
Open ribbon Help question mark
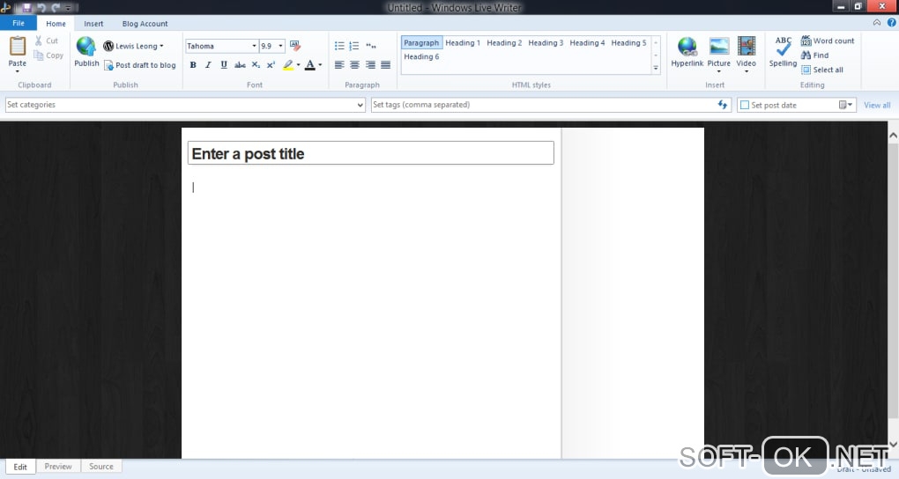892,23
